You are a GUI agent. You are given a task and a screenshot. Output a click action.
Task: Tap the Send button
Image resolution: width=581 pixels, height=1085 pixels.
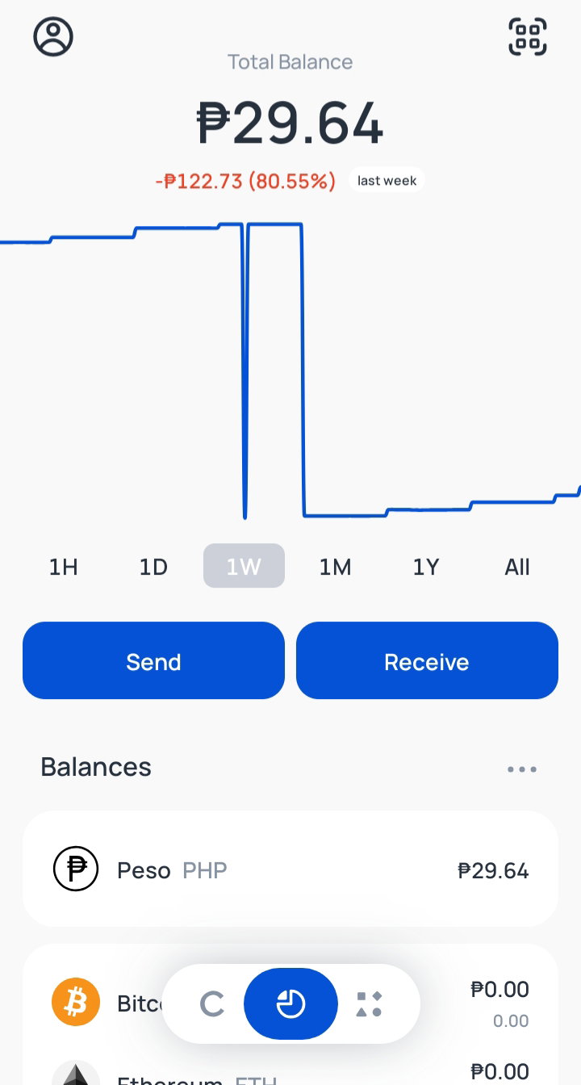(153, 660)
